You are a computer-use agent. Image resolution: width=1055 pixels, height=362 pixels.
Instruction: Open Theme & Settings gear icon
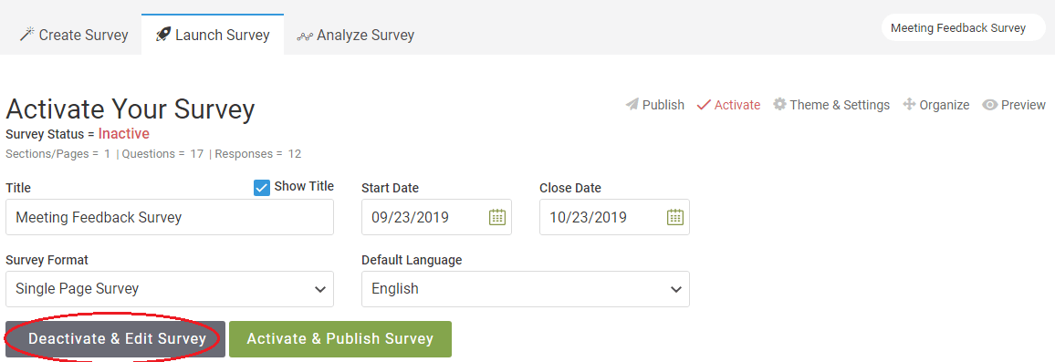[779, 104]
